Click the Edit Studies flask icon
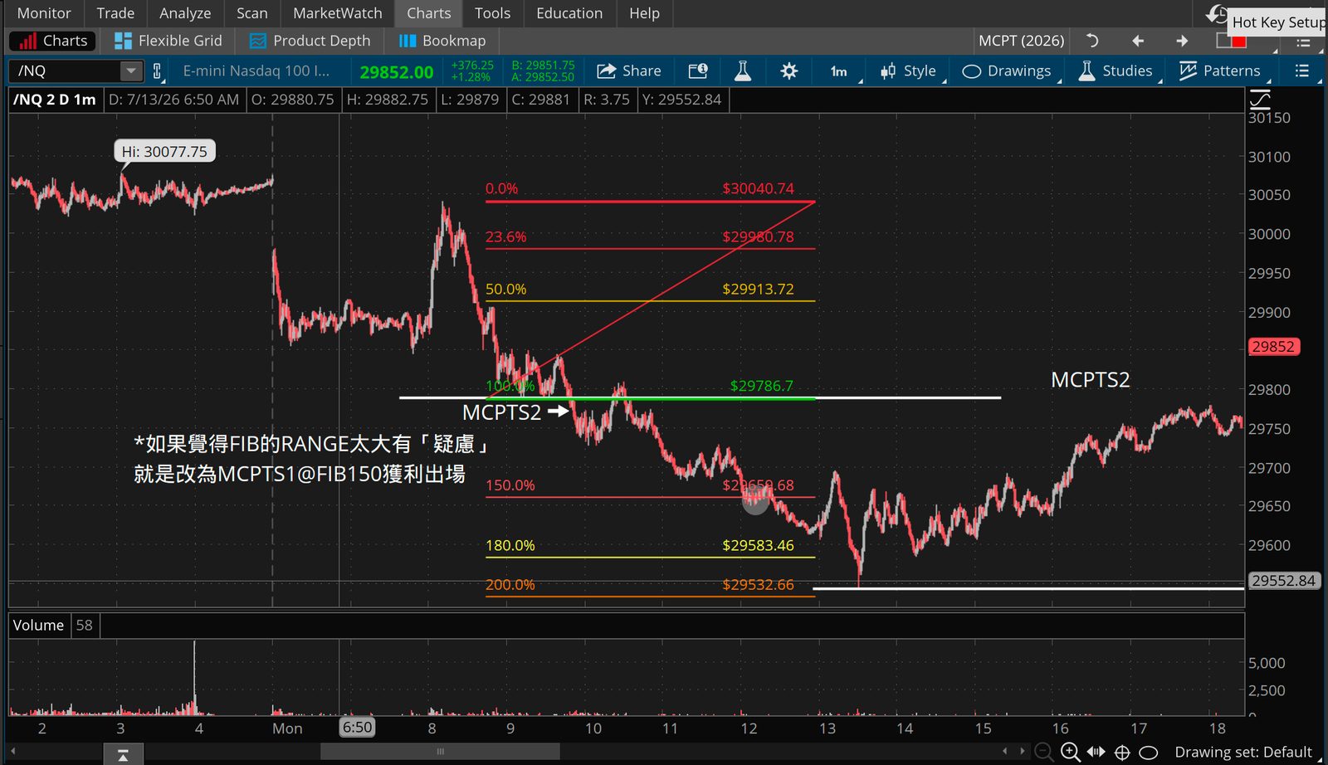The image size is (1328, 765). point(743,71)
